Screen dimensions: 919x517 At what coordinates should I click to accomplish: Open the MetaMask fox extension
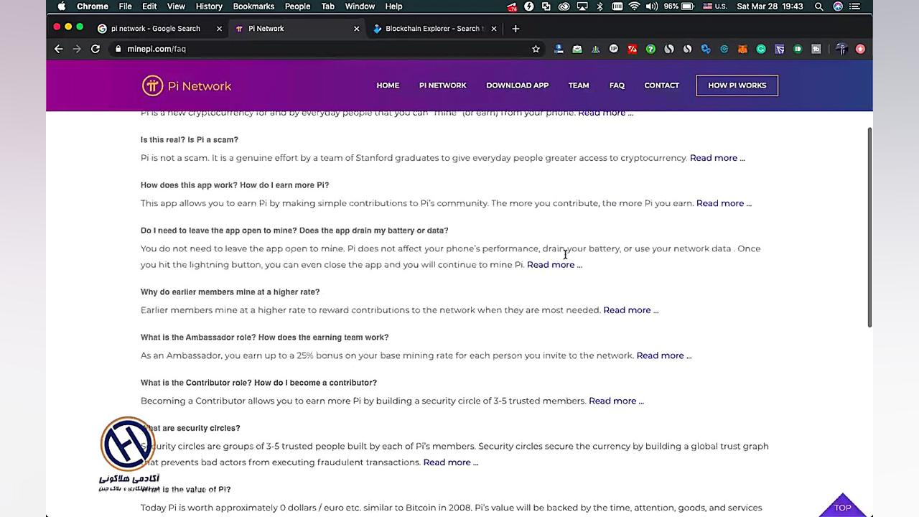pos(742,49)
